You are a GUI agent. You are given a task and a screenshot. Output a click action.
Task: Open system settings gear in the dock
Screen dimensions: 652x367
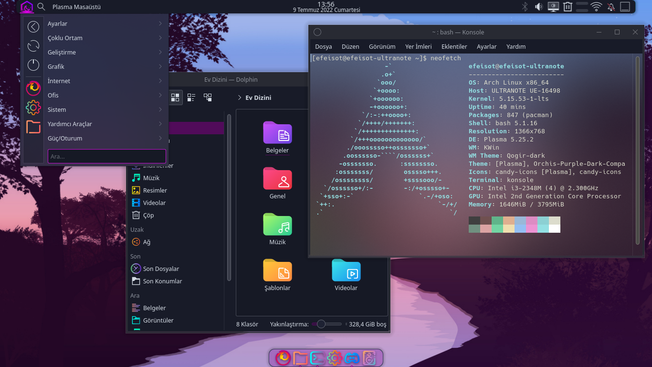click(x=335, y=357)
